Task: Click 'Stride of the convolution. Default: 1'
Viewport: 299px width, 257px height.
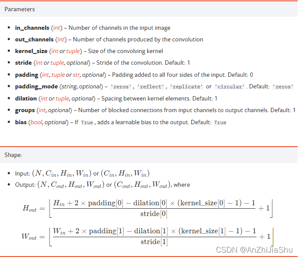Action: click(x=143, y=63)
